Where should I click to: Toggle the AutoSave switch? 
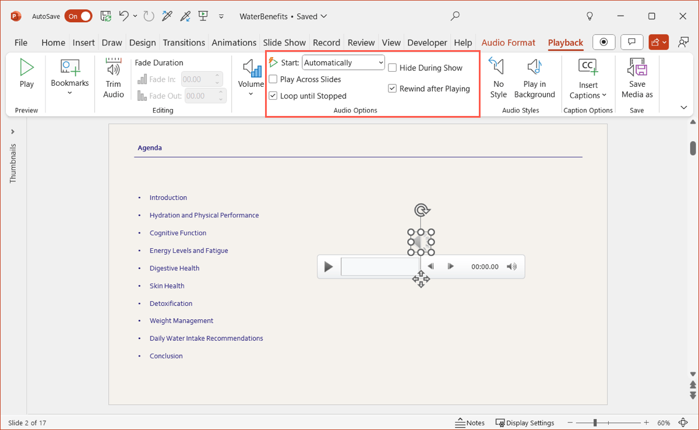coord(79,16)
